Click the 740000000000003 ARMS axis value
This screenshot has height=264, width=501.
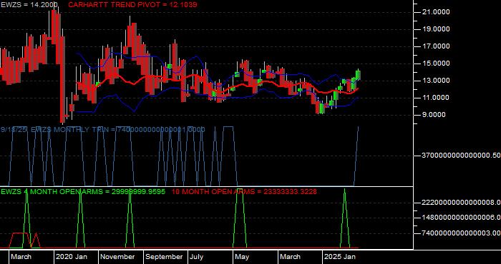coord(461,233)
